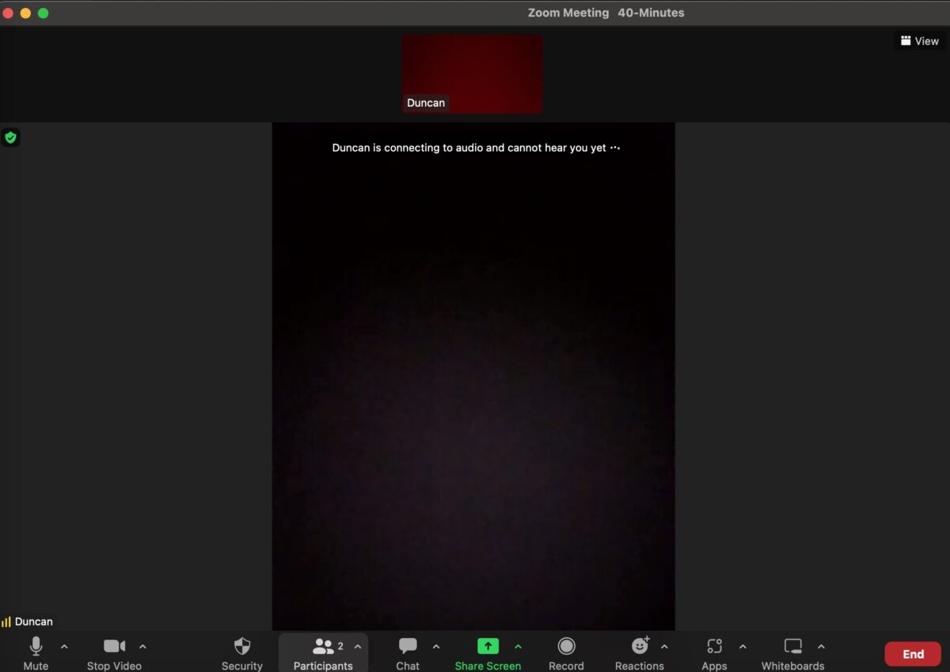Open the Participants panel

[322, 652]
